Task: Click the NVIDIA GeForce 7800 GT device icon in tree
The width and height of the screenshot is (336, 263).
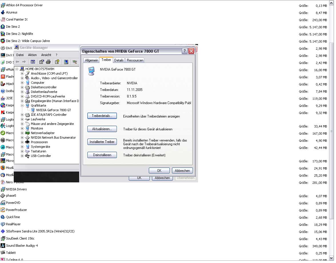Action: coord(33,110)
